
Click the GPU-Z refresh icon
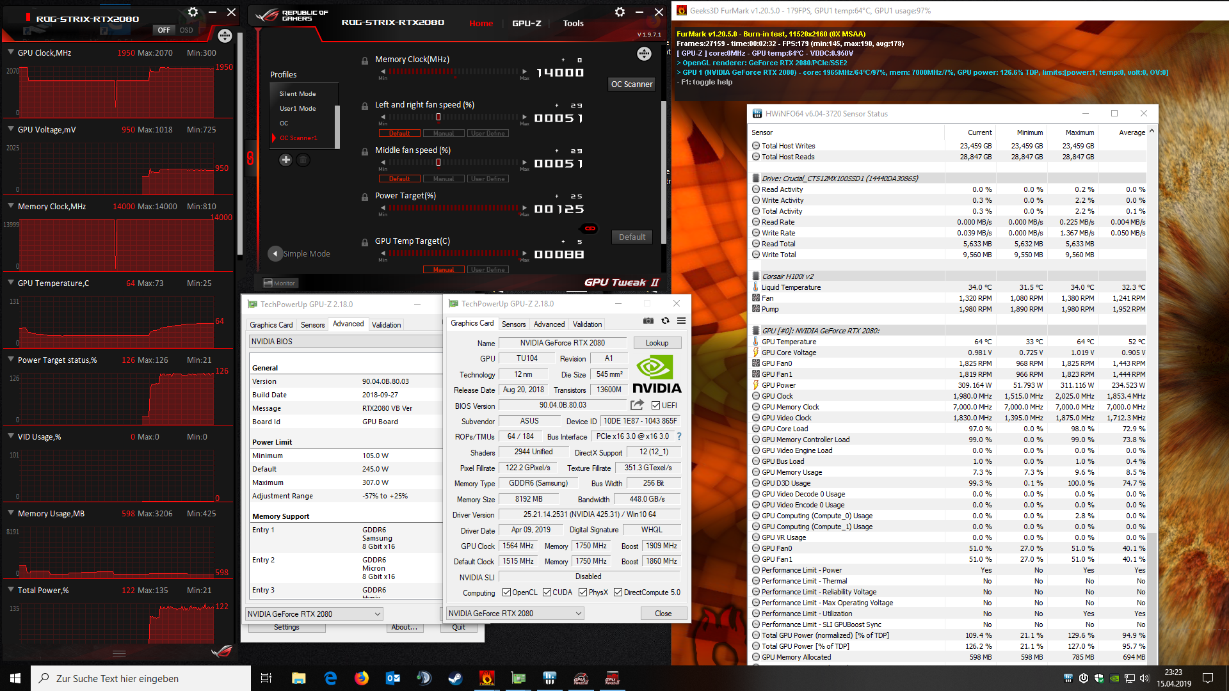(x=665, y=321)
